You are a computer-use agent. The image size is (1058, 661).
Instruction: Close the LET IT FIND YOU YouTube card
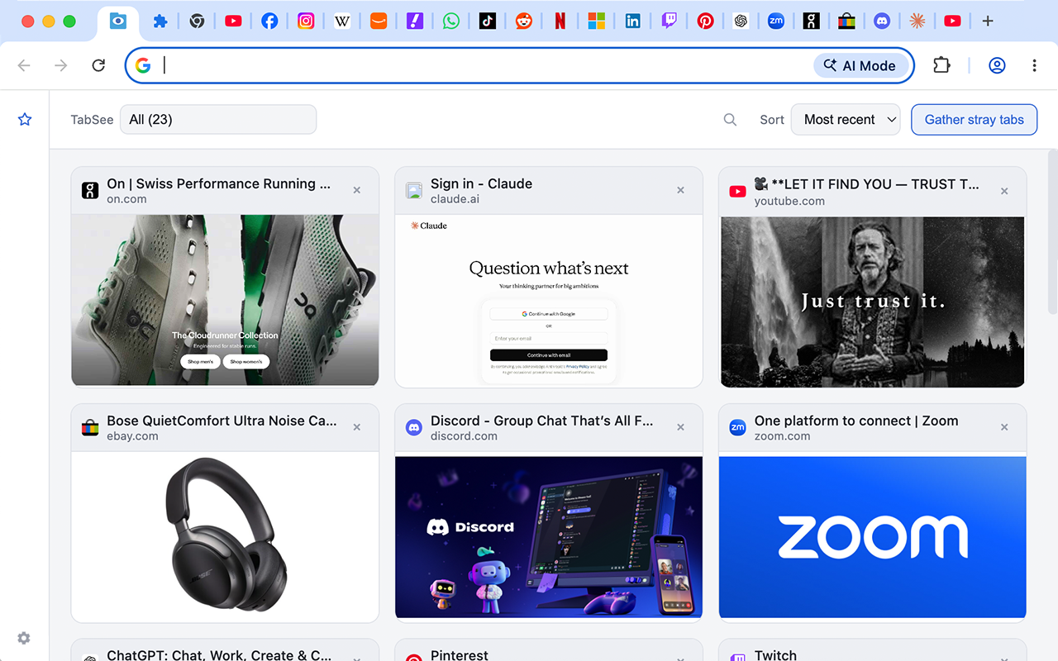click(x=1005, y=191)
